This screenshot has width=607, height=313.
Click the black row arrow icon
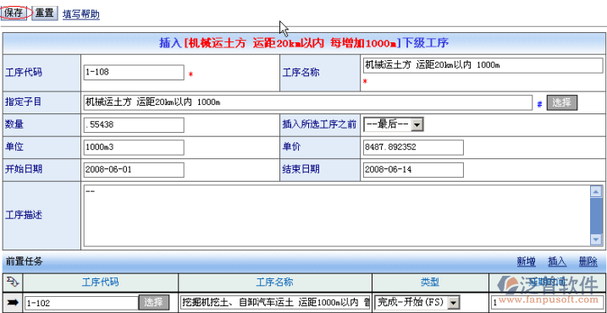14,302
